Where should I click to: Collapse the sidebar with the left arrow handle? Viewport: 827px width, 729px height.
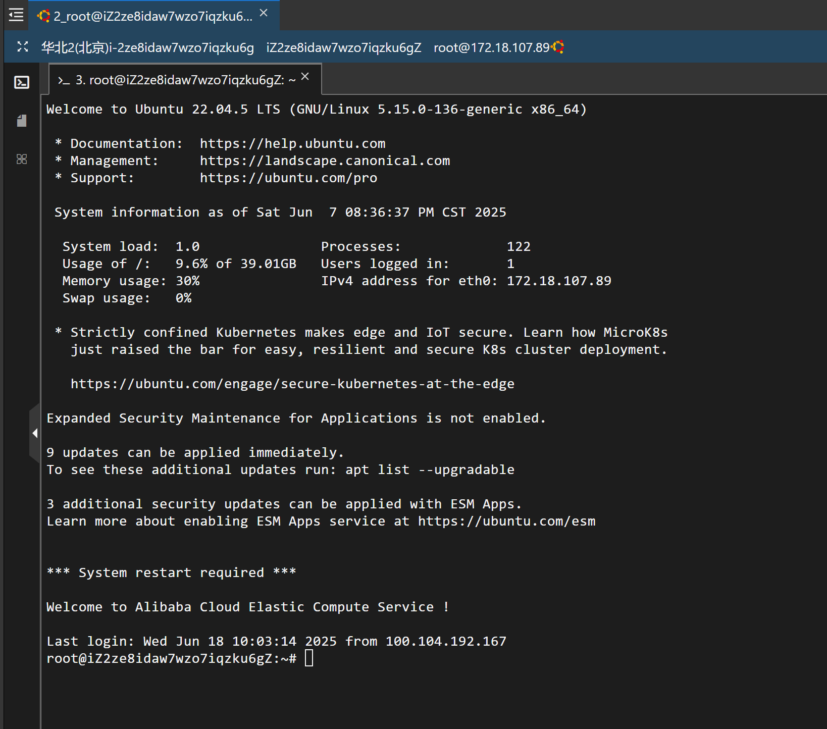pyautogui.click(x=35, y=433)
